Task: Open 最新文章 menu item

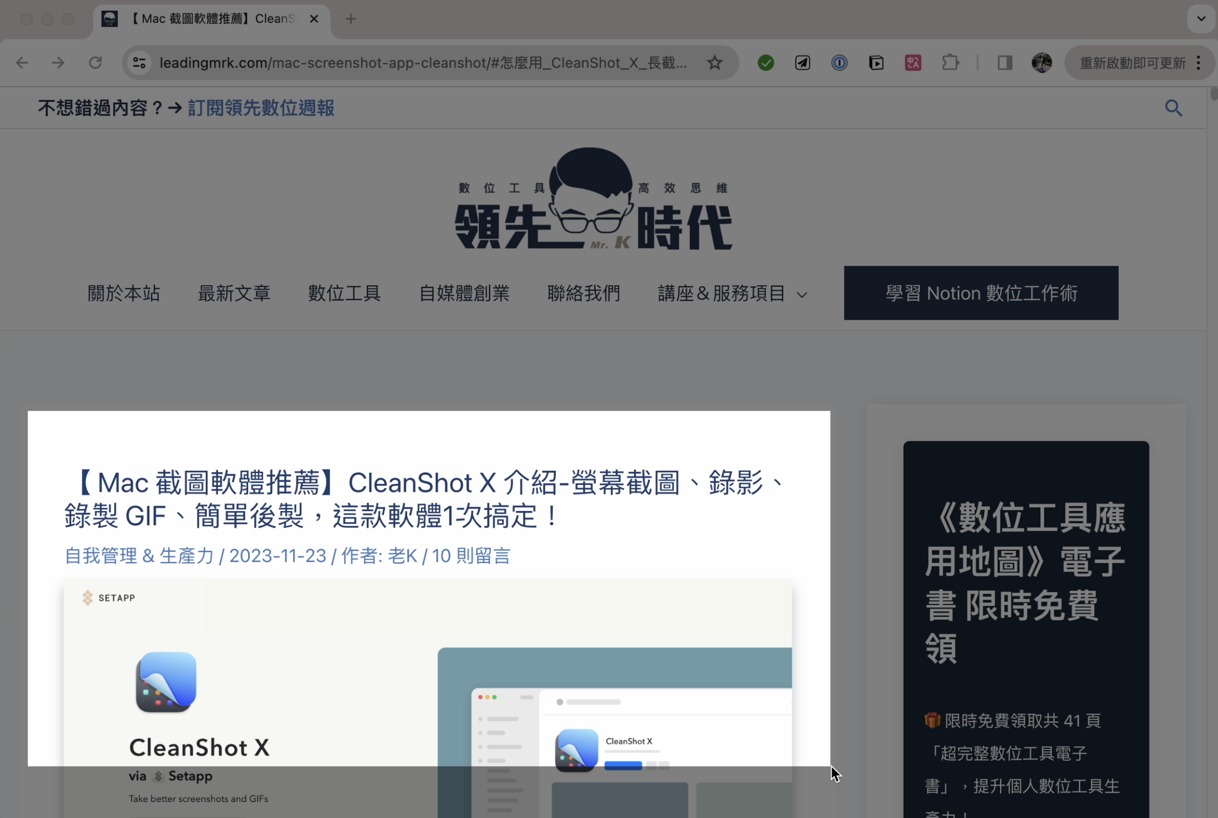Action: (234, 293)
